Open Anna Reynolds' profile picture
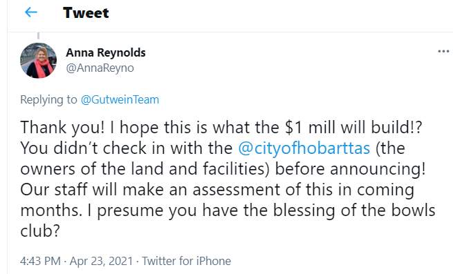The height and width of the screenshot is (274, 453). coord(39,61)
